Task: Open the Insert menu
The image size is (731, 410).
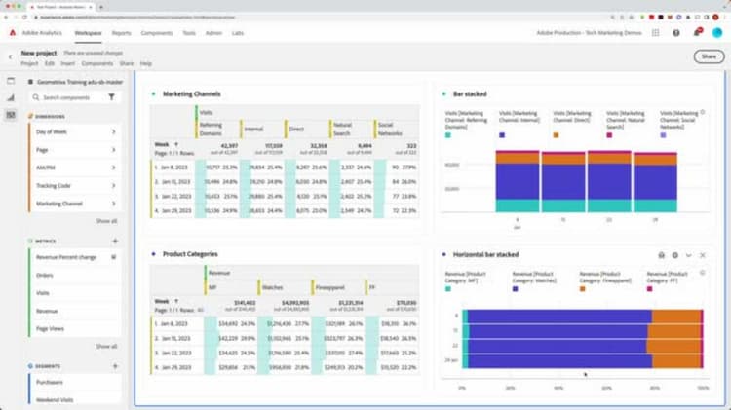Action: 67,63
